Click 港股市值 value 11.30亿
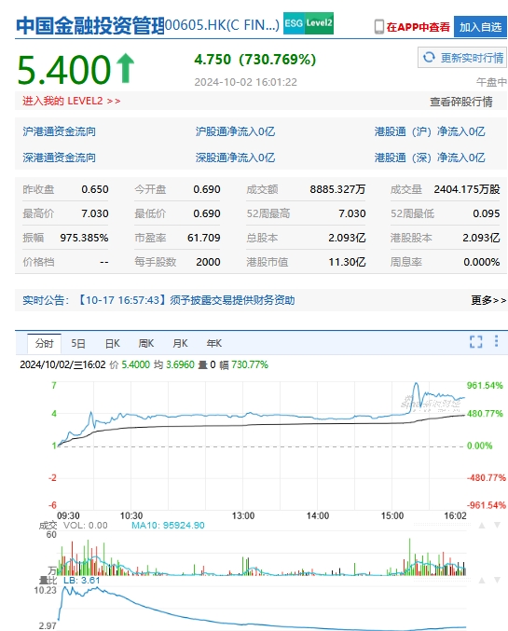The width and height of the screenshot is (508, 631). (x=347, y=262)
